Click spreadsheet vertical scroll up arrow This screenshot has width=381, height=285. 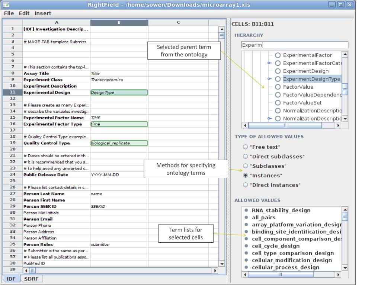click(x=222, y=29)
